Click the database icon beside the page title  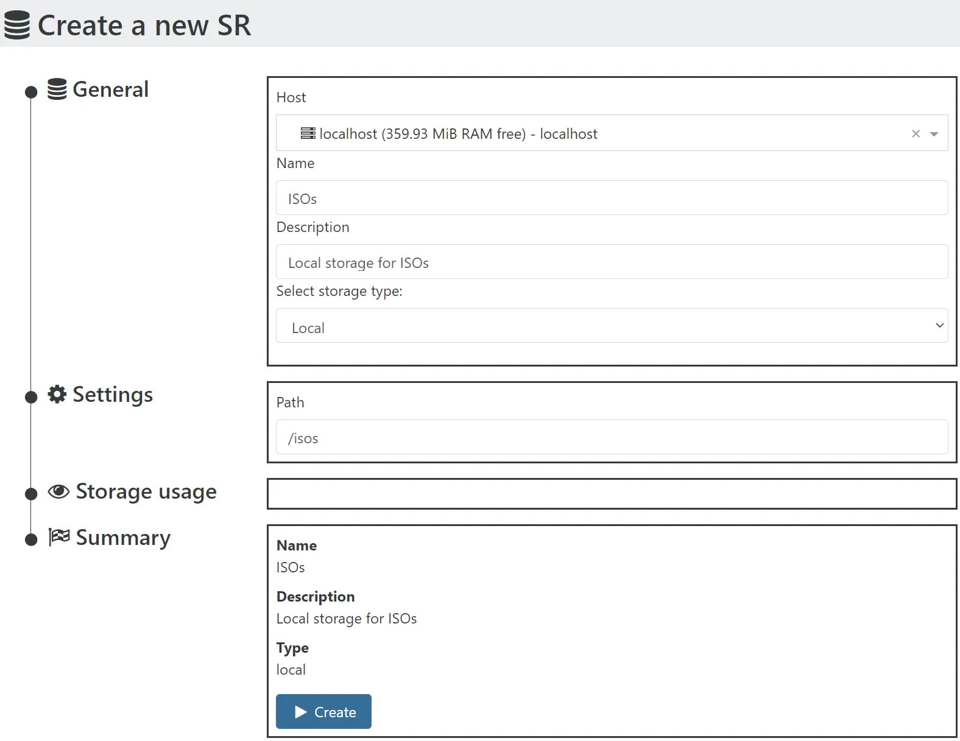(17, 25)
